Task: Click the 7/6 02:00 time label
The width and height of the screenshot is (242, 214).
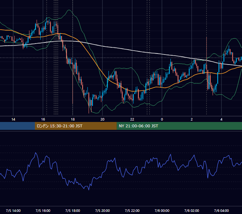Action: (192, 210)
